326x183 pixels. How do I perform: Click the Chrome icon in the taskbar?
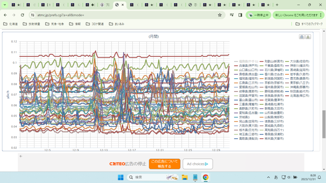click(x=206, y=177)
